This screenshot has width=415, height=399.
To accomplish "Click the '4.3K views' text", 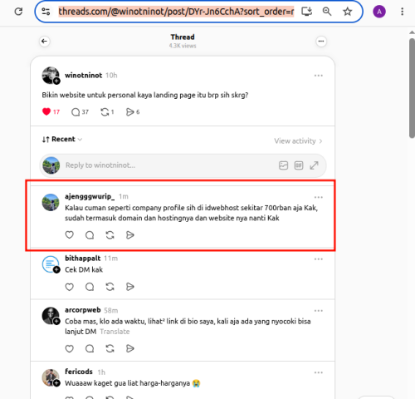I will tap(183, 46).
